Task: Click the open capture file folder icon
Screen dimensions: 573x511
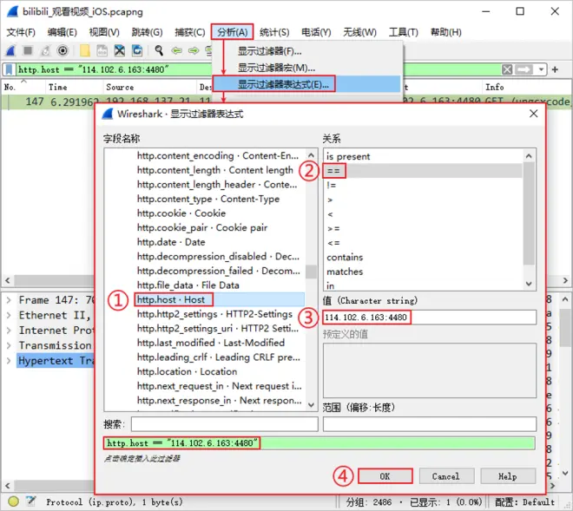Action: click(85, 50)
